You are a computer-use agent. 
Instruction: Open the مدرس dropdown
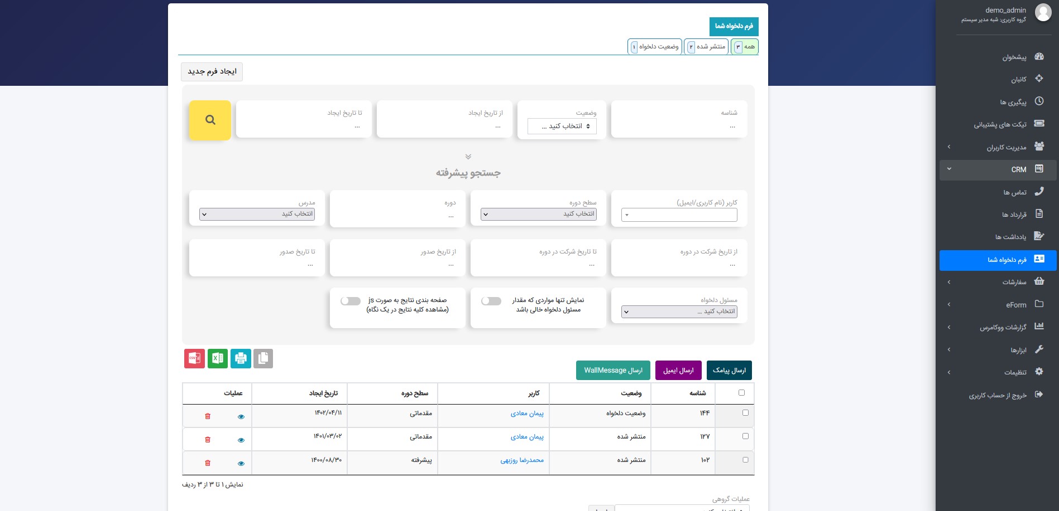[257, 214]
